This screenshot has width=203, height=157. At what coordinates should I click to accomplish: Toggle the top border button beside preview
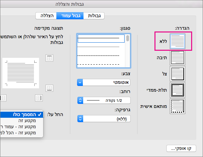pos(49,58)
